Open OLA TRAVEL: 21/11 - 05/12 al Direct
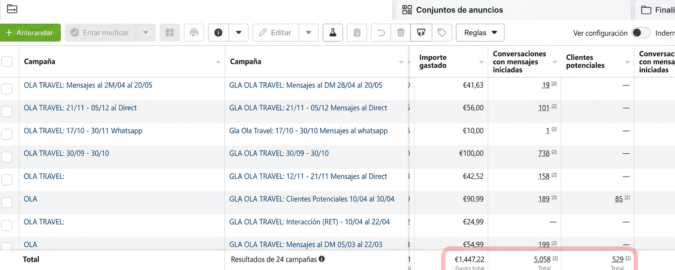 [80, 108]
